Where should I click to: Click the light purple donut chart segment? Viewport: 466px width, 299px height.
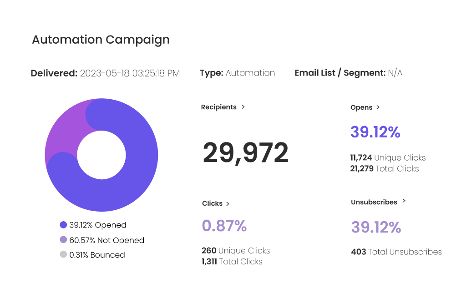[64, 132]
